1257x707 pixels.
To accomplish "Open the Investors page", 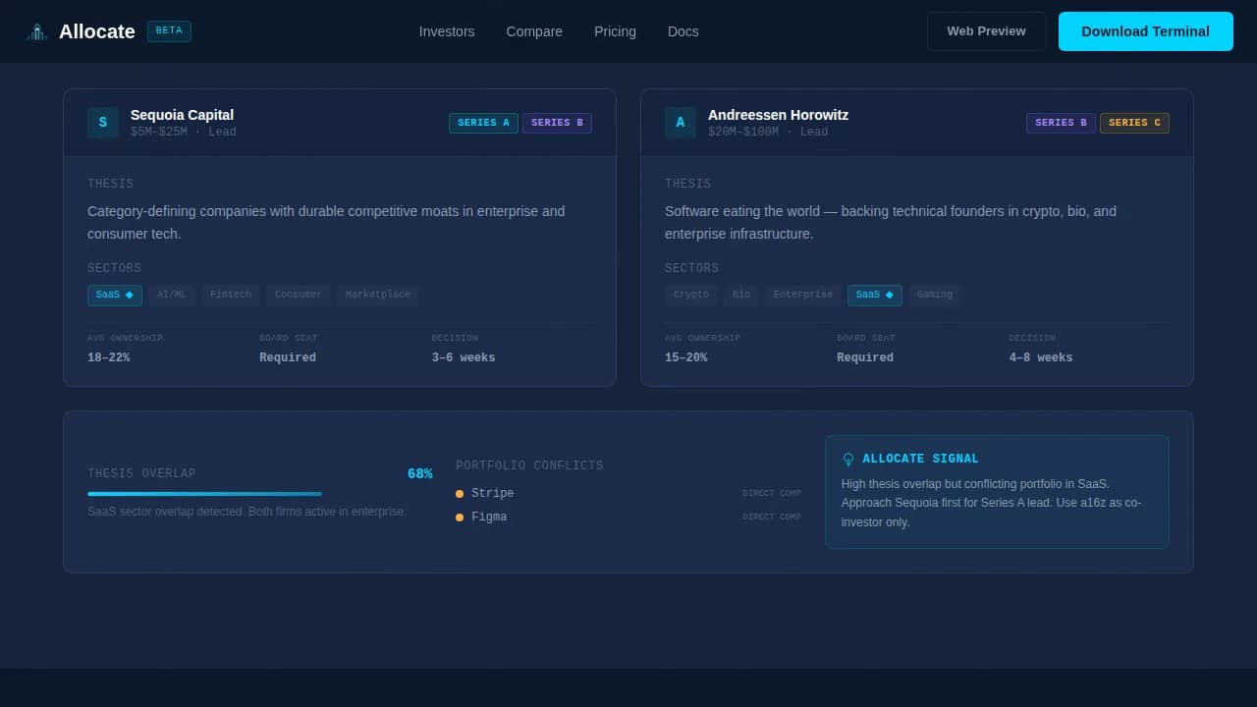I will tap(447, 31).
